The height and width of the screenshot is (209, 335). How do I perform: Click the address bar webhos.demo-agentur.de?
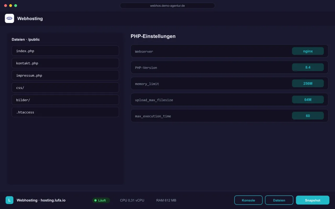tap(167, 5)
